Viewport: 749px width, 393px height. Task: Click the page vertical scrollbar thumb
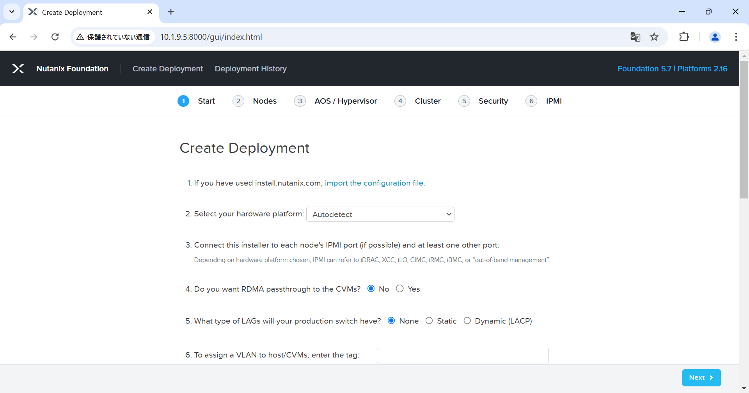(744, 129)
